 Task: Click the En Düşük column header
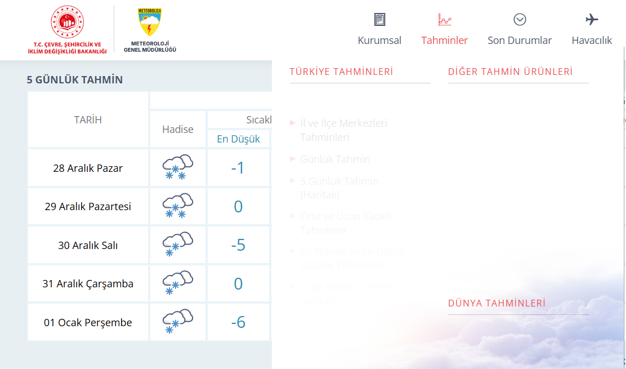click(x=238, y=139)
